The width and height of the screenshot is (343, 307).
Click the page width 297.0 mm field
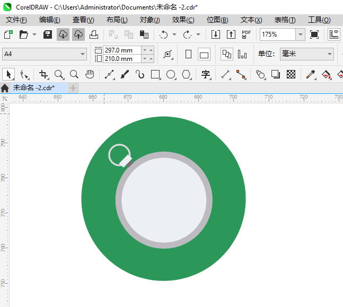[x=122, y=50]
